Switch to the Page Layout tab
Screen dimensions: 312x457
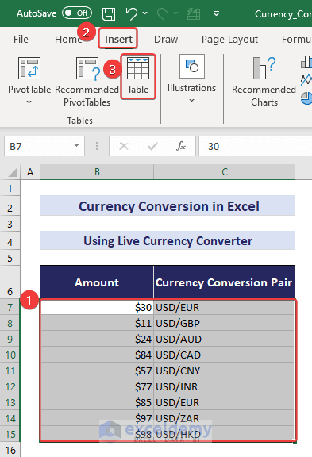pos(229,39)
